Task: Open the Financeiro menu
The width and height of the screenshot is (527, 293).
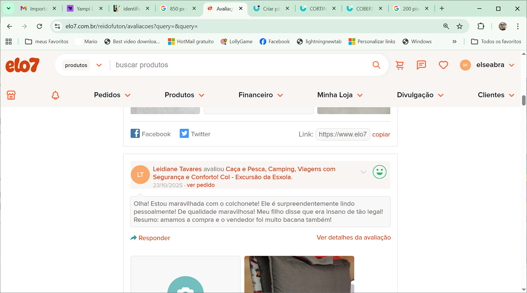Action: (260, 95)
